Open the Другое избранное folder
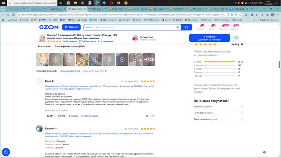This screenshot has width=281, height=158. pyautogui.click(x=269, y=20)
